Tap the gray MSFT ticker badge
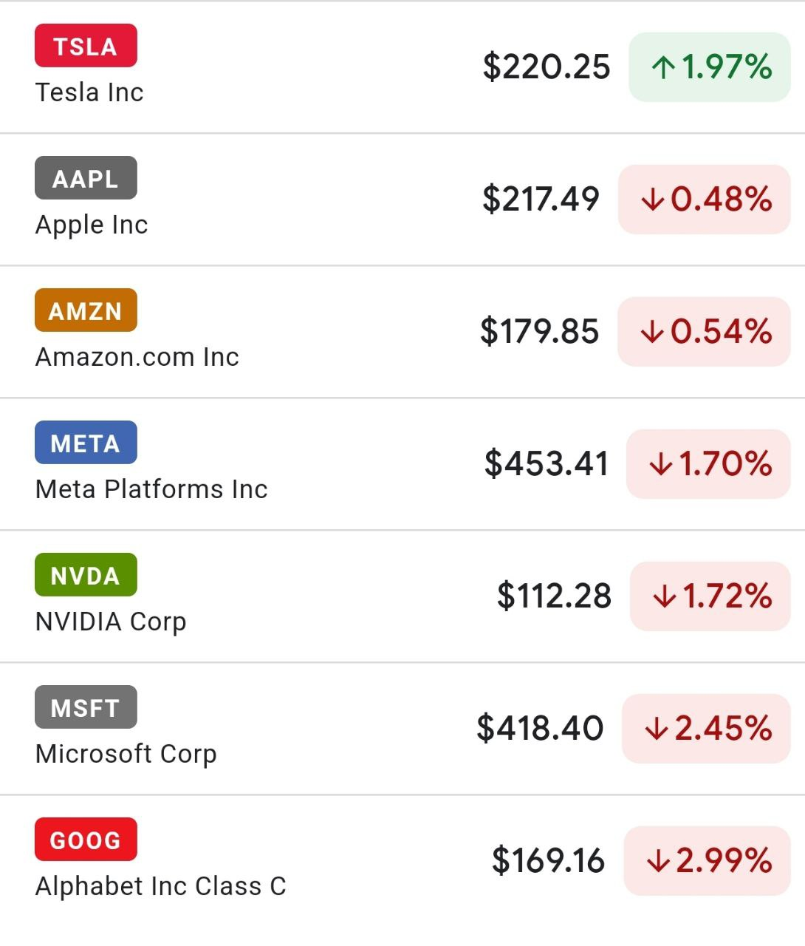The width and height of the screenshot is (805, 946). pyautogui.click(x=86, y=707)
